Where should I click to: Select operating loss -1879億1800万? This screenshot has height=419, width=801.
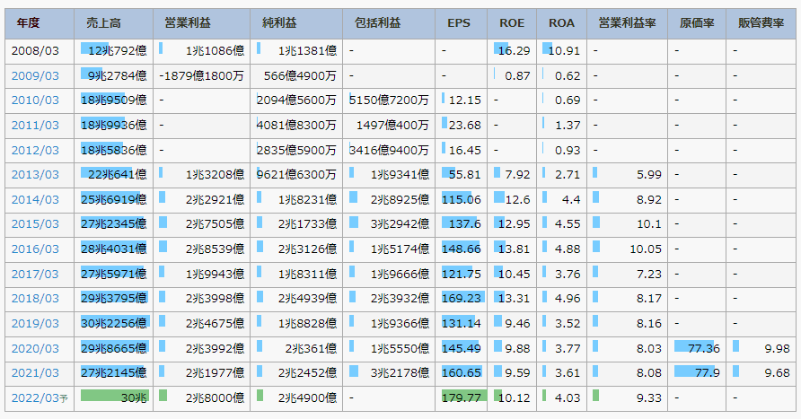tap(202, 76)
